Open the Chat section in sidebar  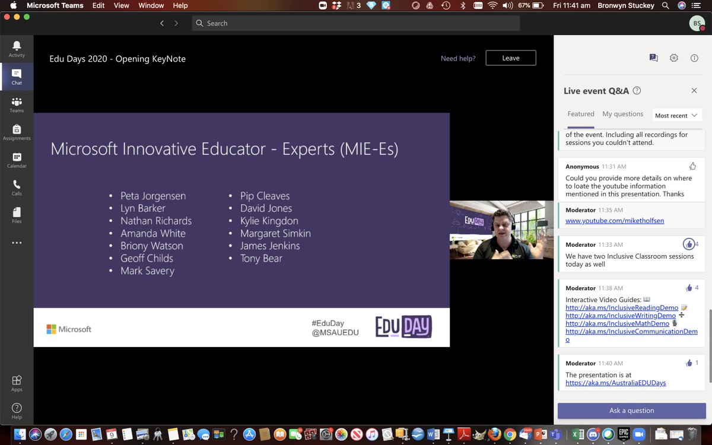(17, 77)
